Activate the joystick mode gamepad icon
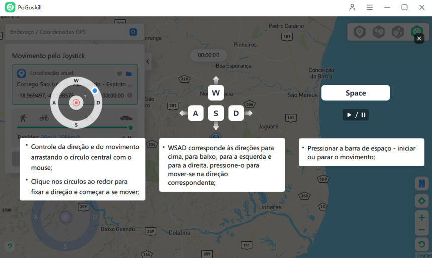This screenshot has width=432, height=258. (x=416, y=31)
